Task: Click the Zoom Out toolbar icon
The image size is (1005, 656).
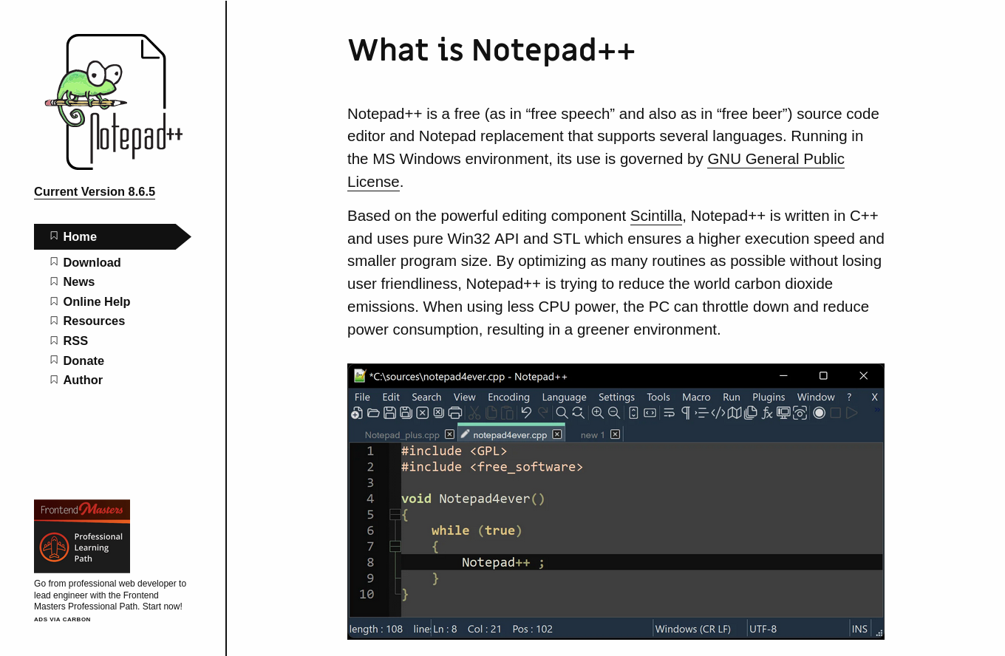Action: (613, 413)
